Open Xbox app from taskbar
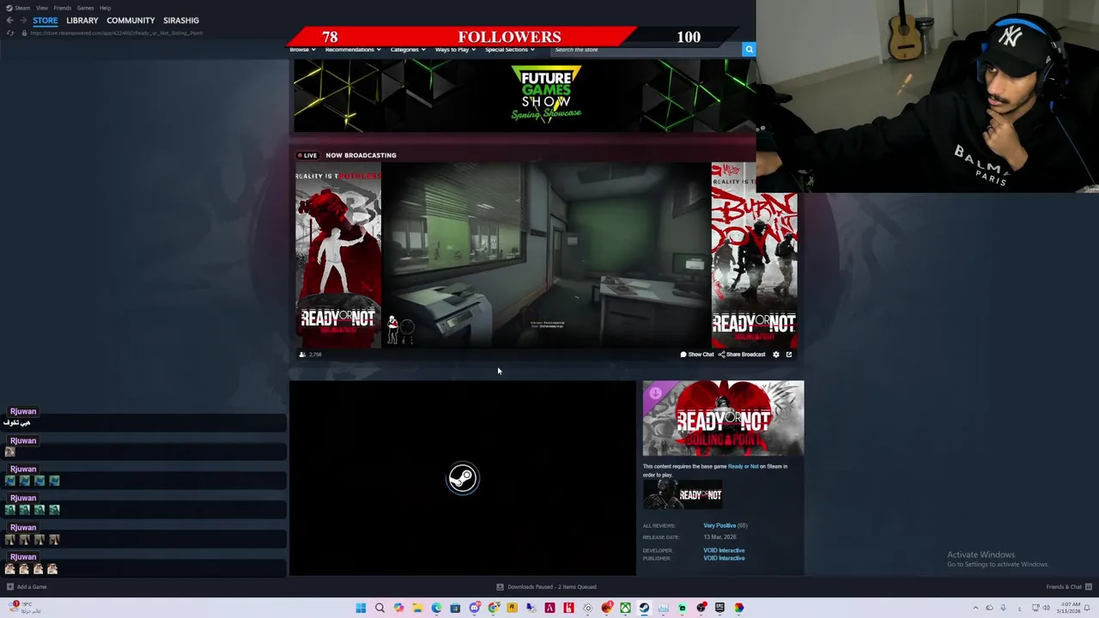 625,608
